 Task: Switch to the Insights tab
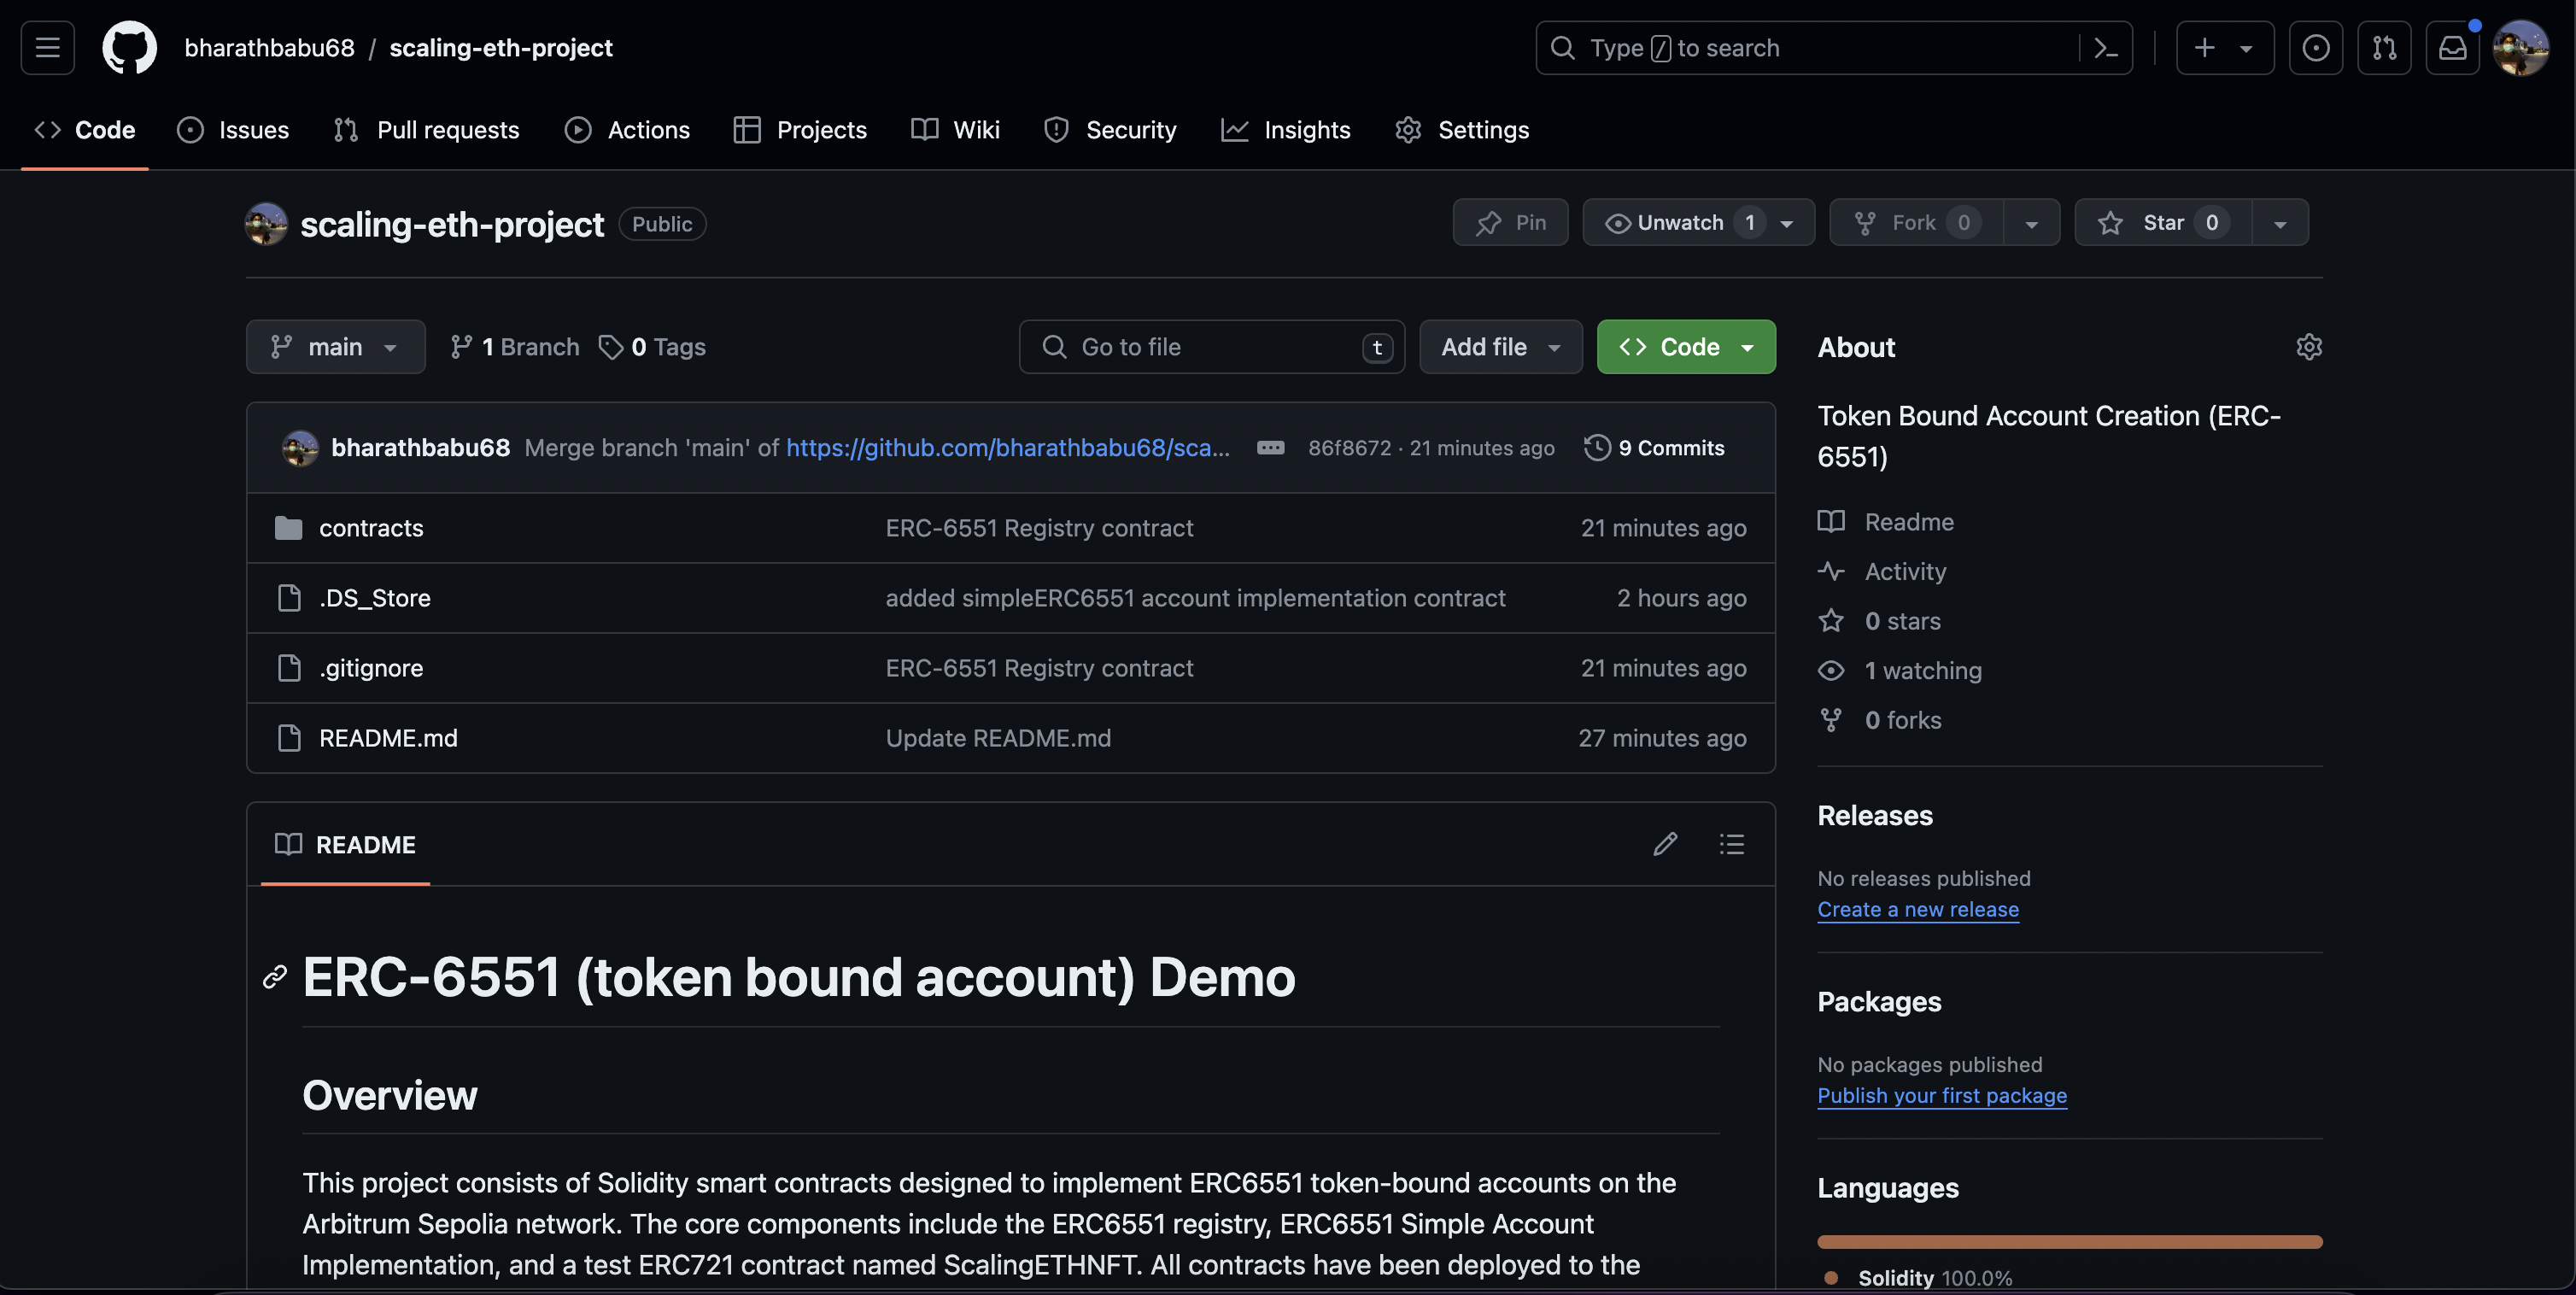click(1285, 130)
